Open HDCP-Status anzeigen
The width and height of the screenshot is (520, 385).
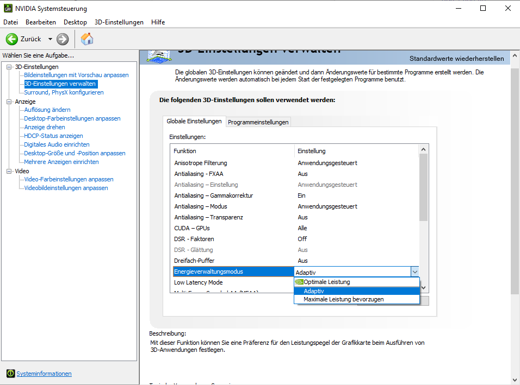pyautogui.click(x=53, y=136)
